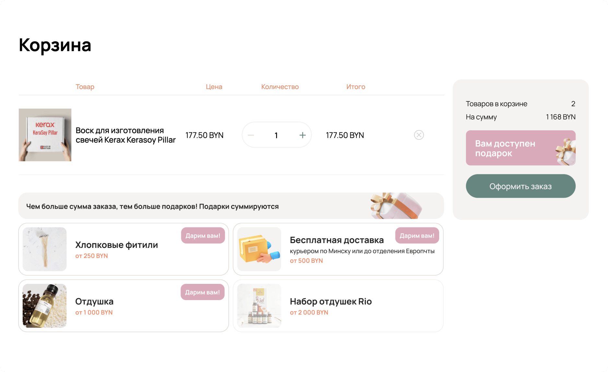Click the plus icon to increase quantity
The image size is (608, 372).
coord(302,135)
